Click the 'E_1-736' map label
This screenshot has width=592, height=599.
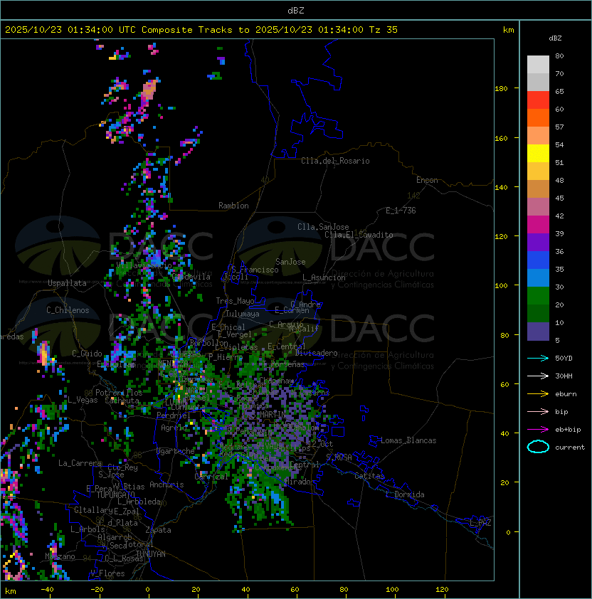(x=401, y=211)
